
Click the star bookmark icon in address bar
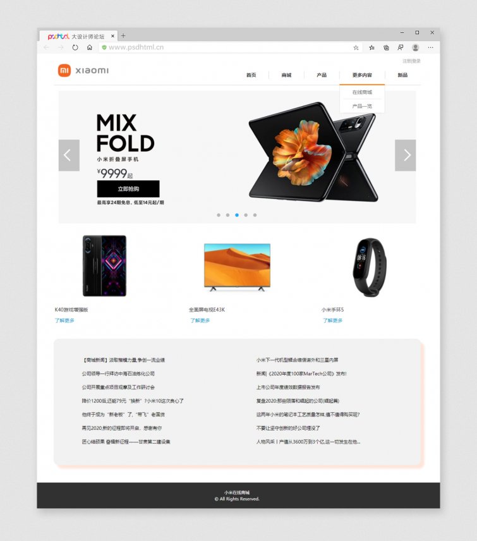click(x=356, y=47)
